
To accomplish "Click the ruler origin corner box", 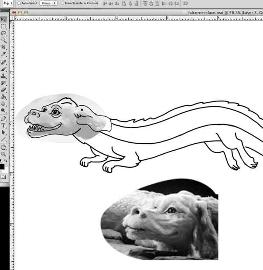I will tap(12, 18).
